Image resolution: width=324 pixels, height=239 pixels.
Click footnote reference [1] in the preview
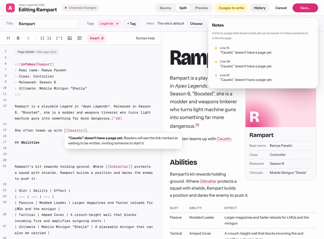(x=197, y=125)
